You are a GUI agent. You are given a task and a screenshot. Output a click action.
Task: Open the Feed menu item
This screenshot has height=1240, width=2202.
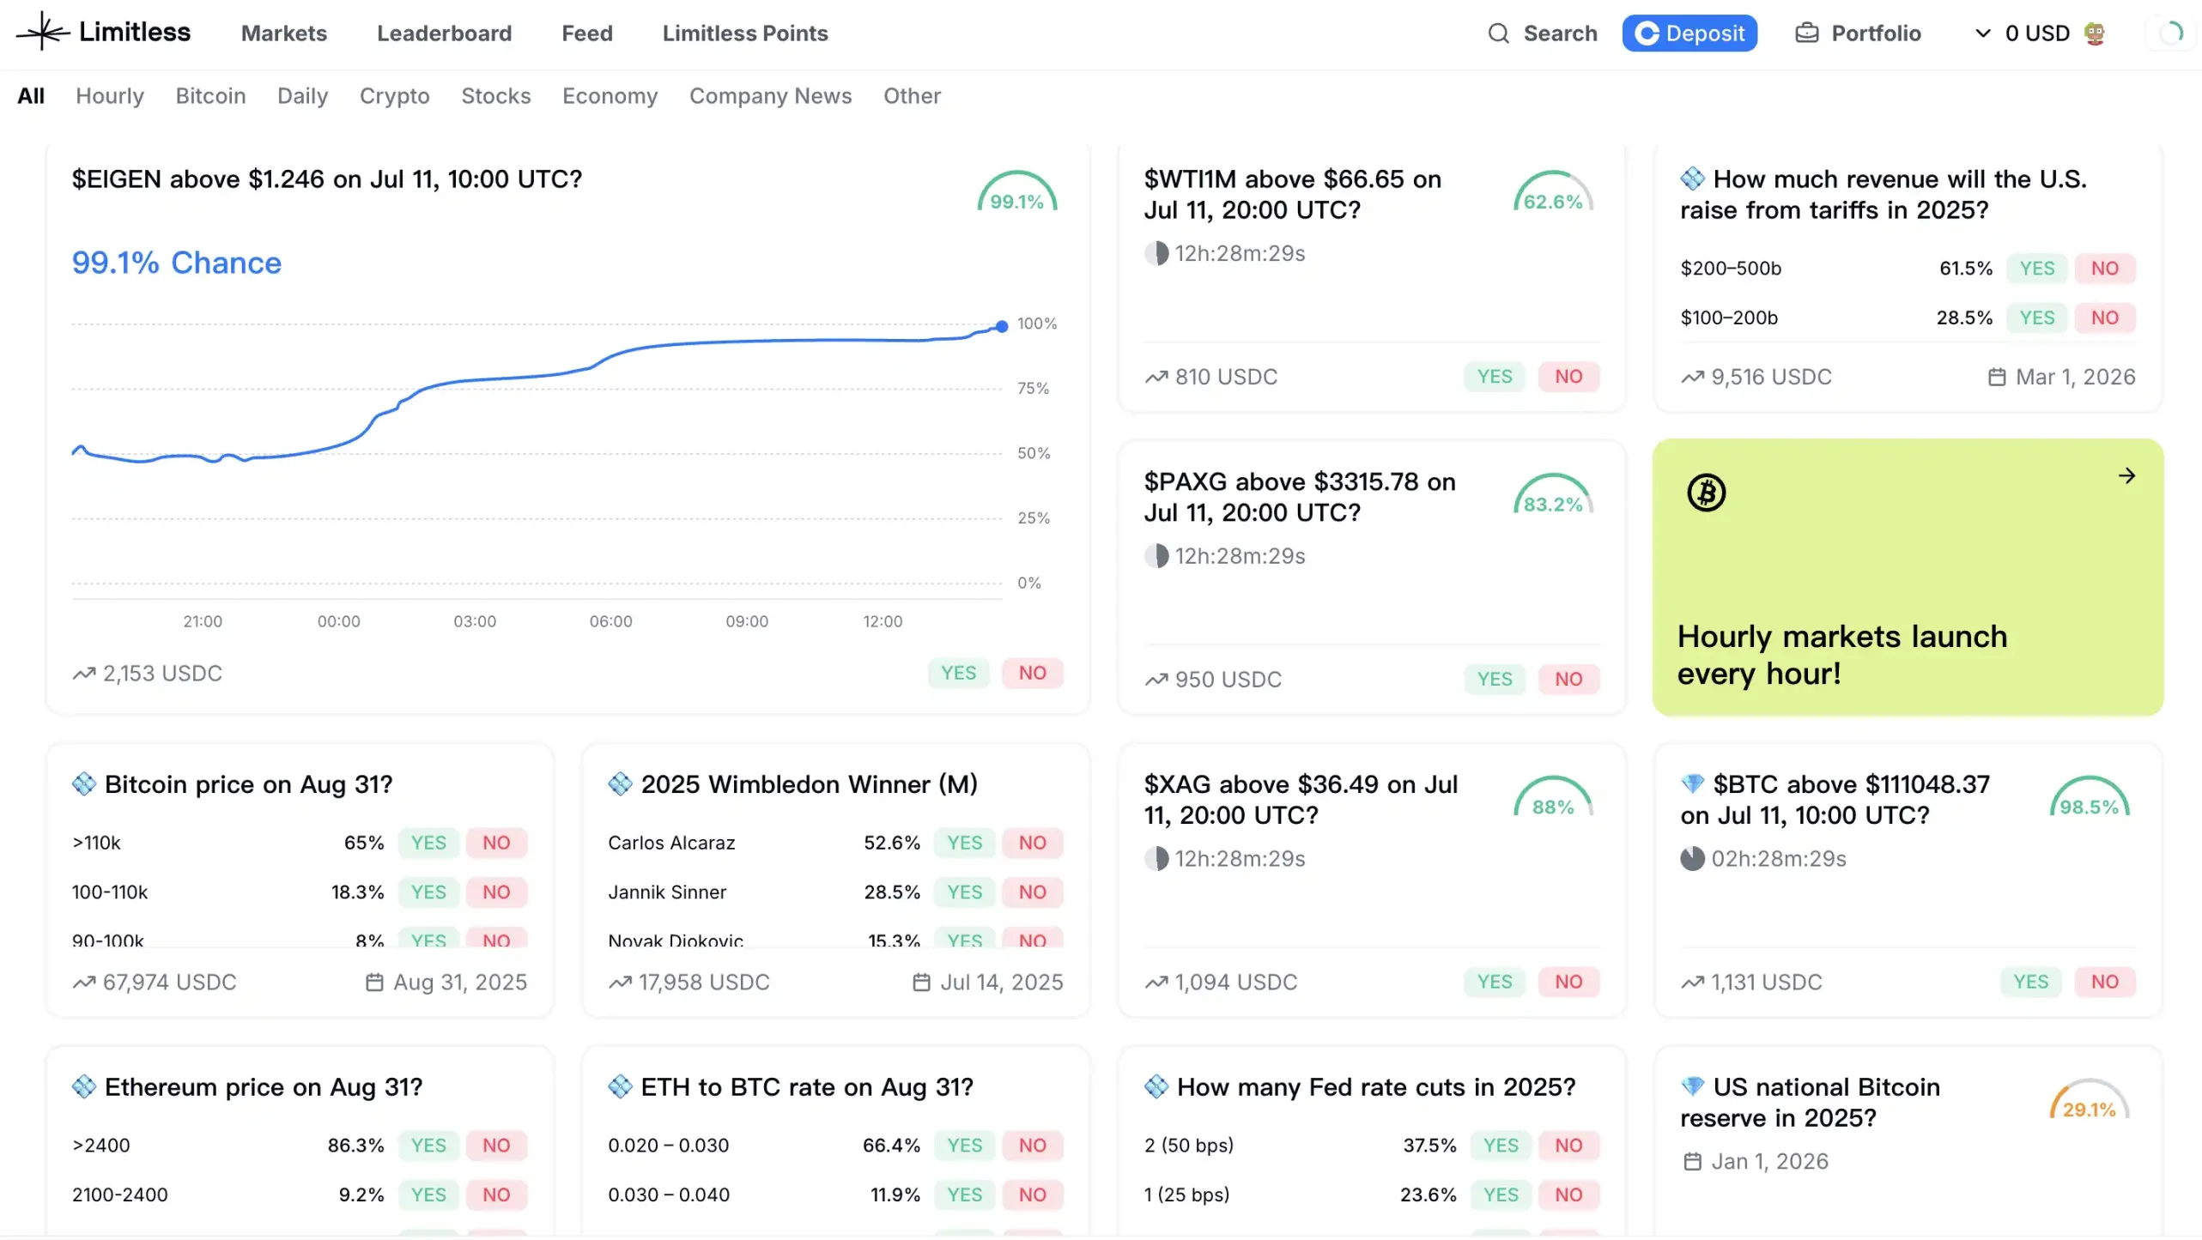pos(586,33)
